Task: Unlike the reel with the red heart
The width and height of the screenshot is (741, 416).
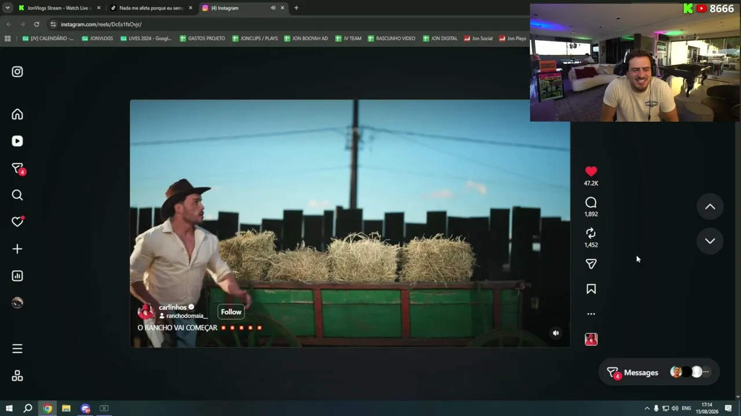Action: 591,172
